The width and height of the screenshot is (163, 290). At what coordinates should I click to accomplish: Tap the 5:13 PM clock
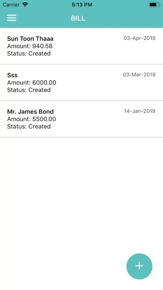pos(82,5)
